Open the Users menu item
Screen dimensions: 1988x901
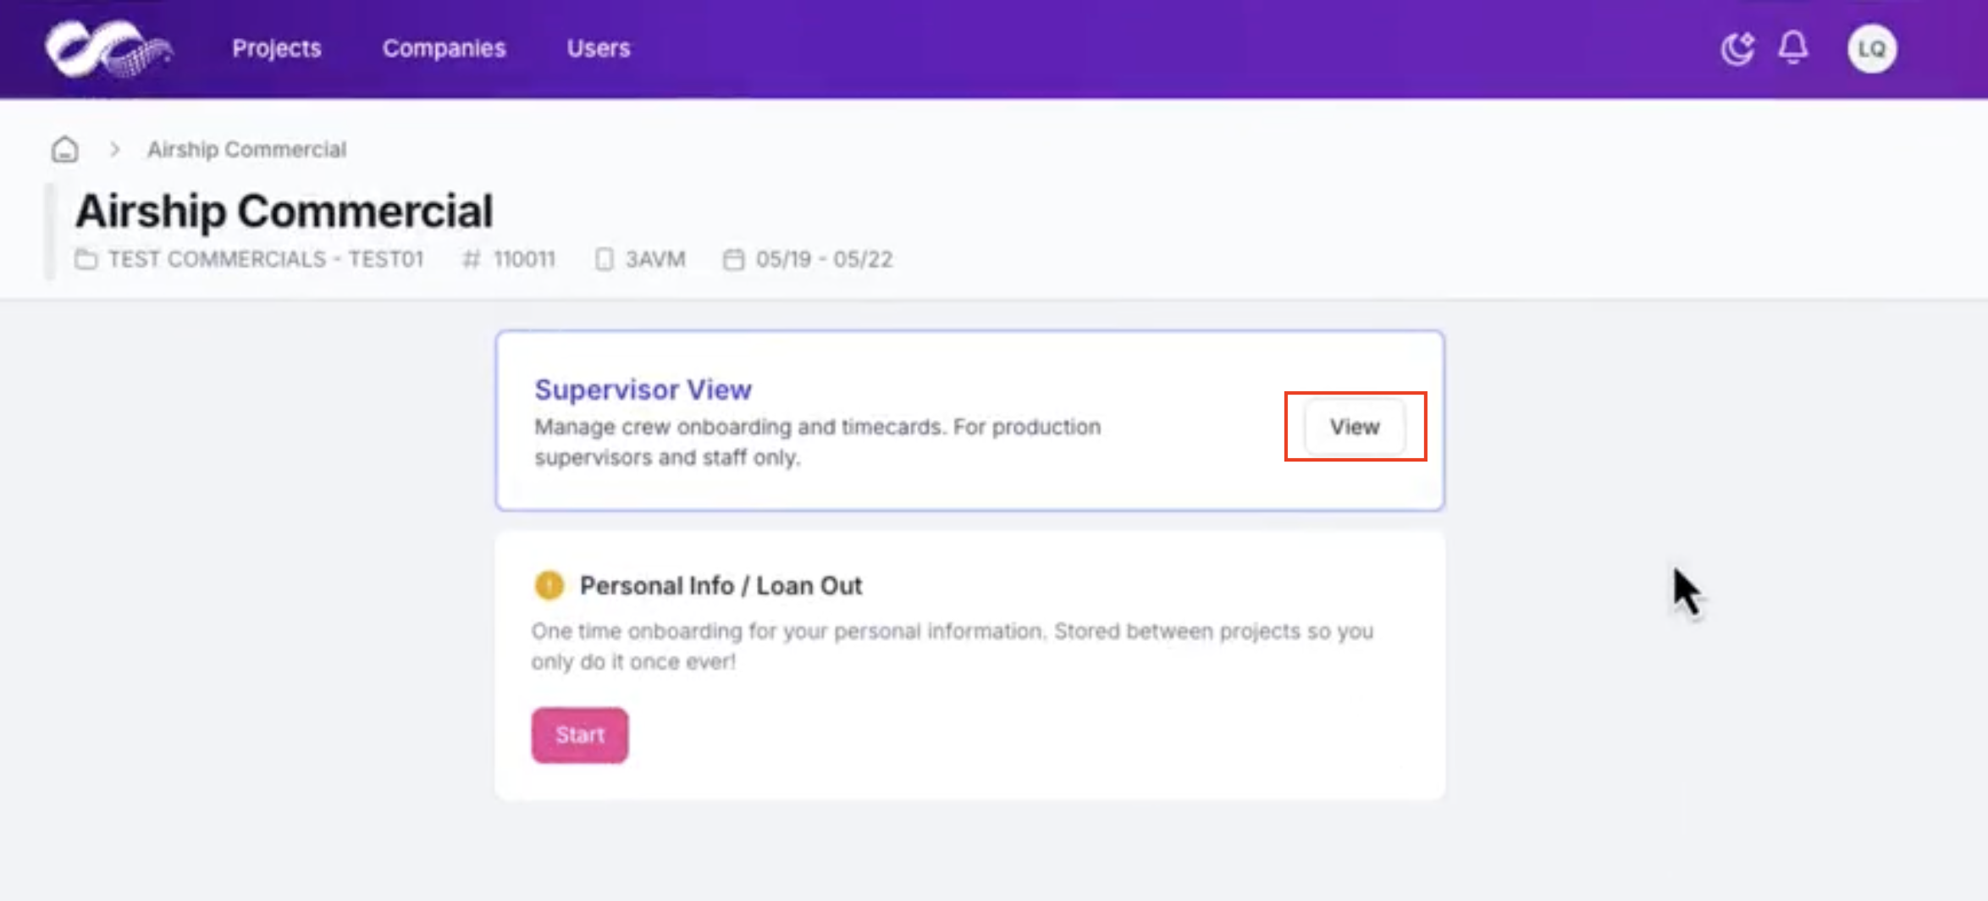[599, 48]
